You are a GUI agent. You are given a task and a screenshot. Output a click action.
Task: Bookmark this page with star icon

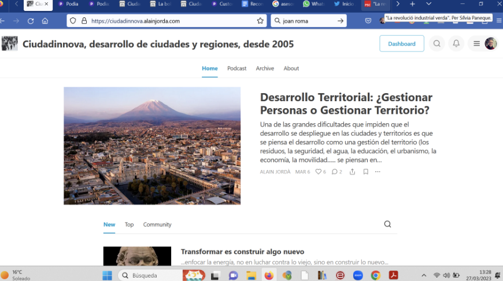(260, 21)
